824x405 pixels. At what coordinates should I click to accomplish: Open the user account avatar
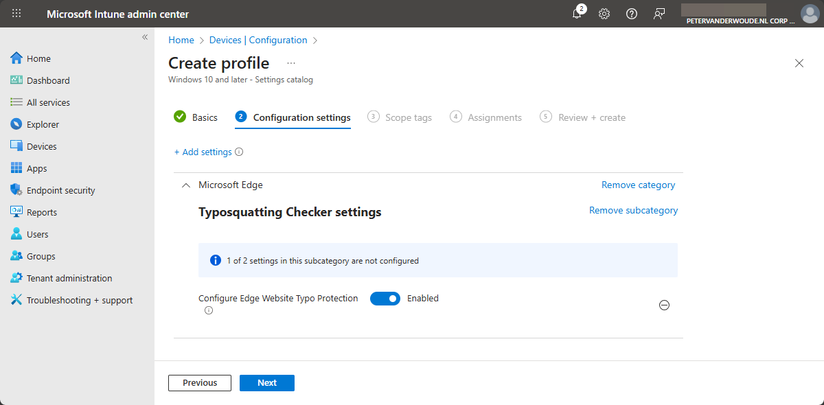click(x=810, y=14)
